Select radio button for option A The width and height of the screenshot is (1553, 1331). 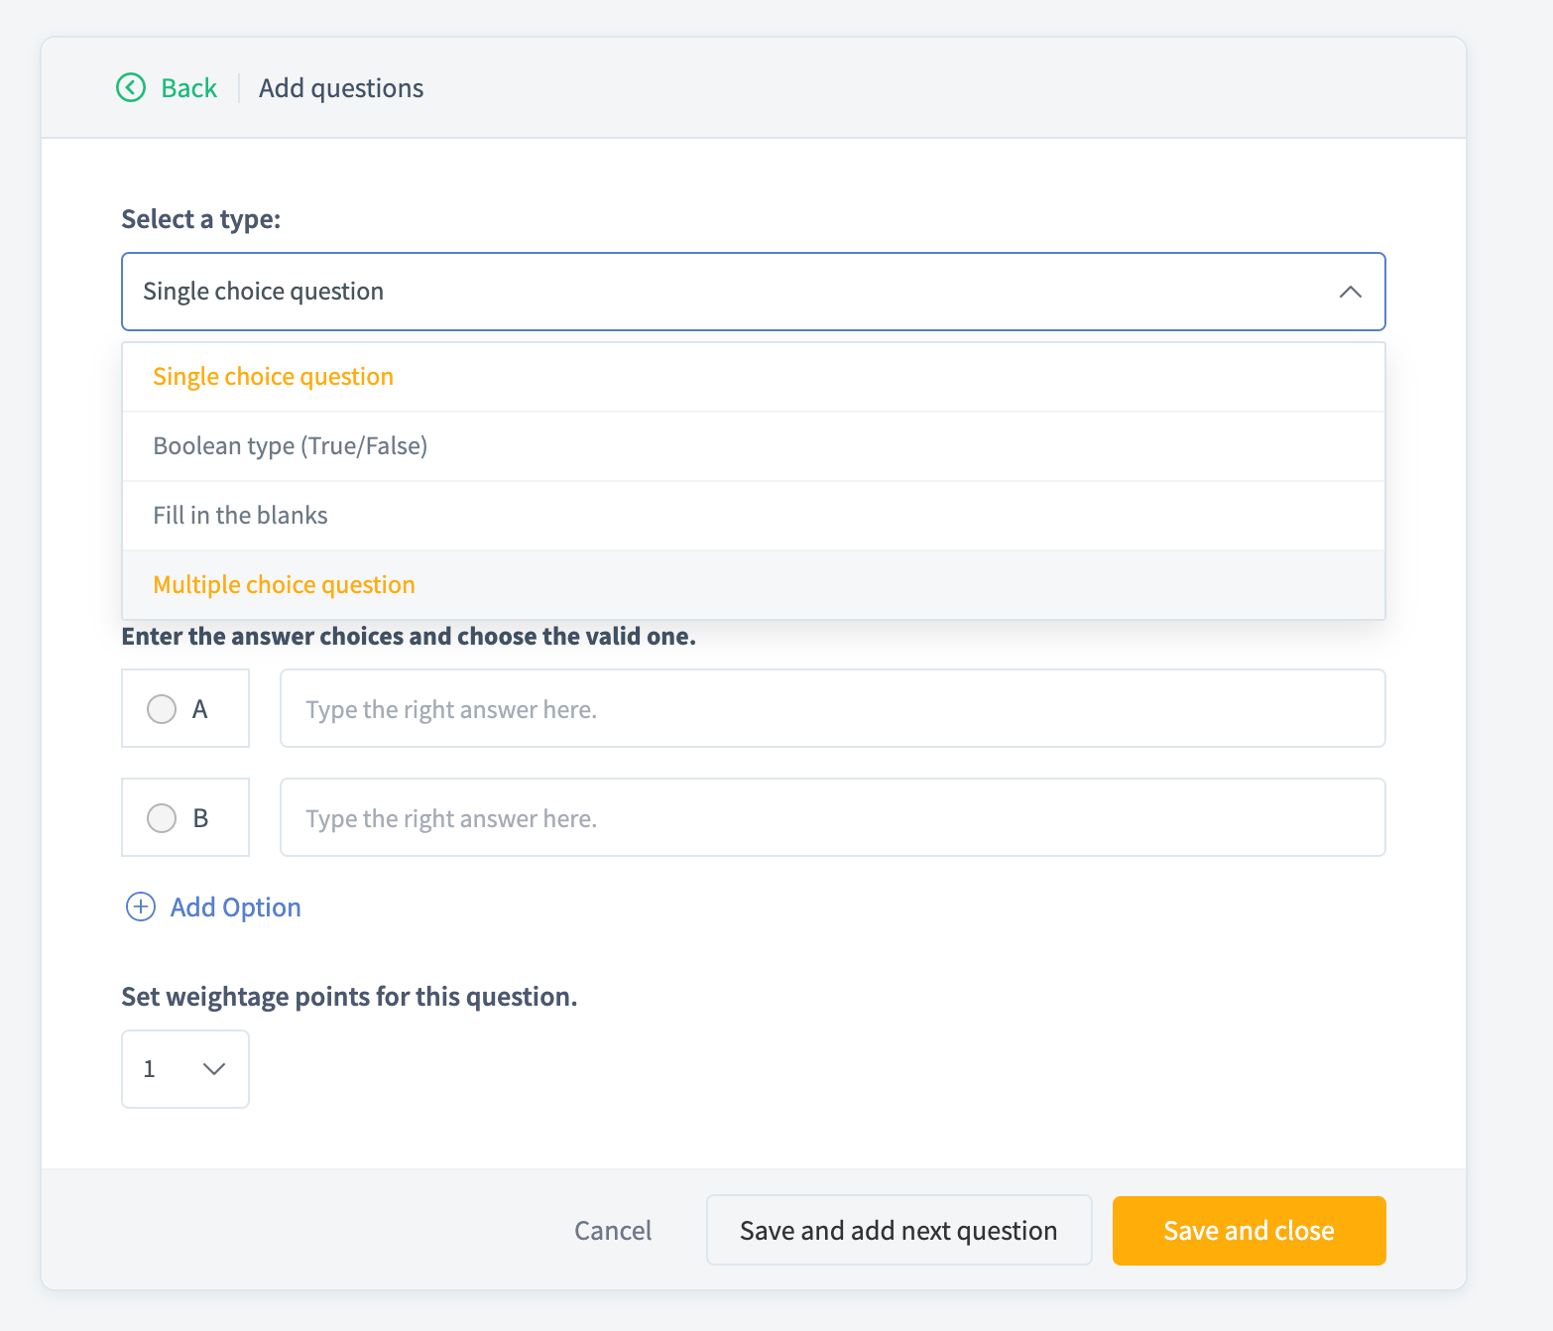162,709
